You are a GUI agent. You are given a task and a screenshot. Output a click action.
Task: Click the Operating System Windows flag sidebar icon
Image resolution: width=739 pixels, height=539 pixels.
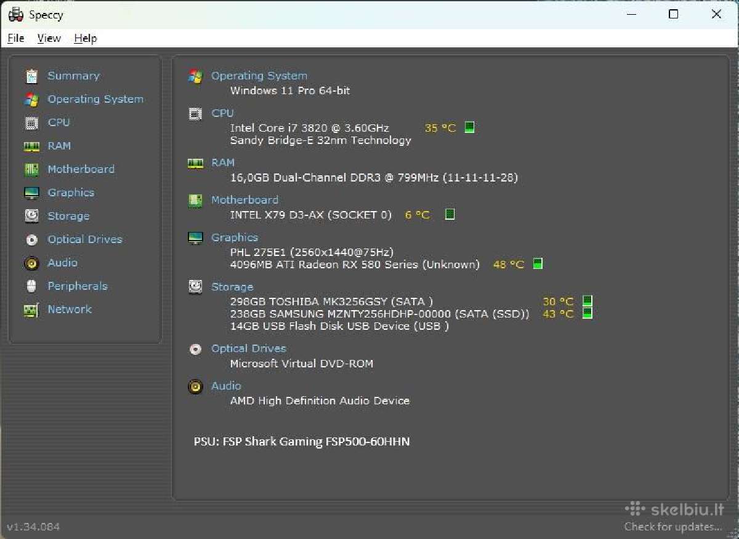(x=31, y=100)
